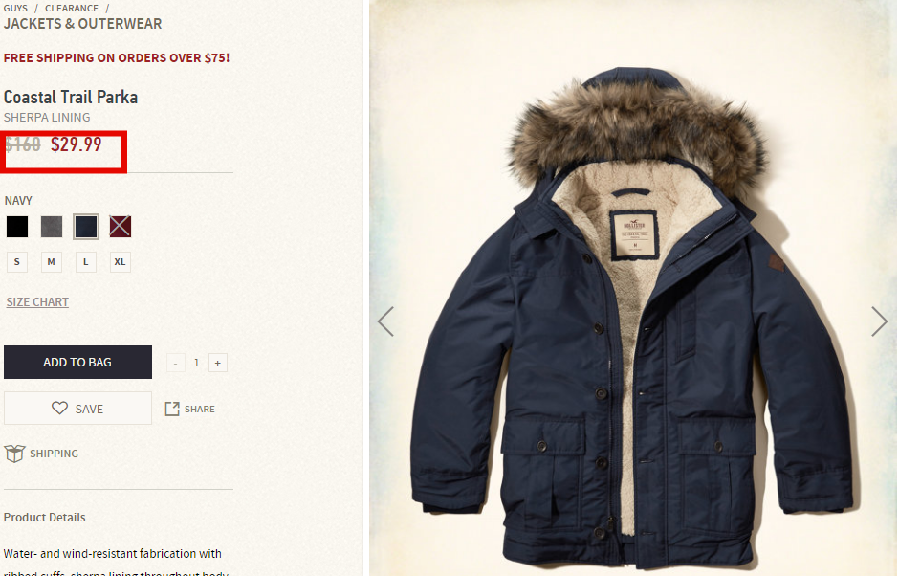
Task: Show the previous product image arrow
Action: [x=385, y=321]
